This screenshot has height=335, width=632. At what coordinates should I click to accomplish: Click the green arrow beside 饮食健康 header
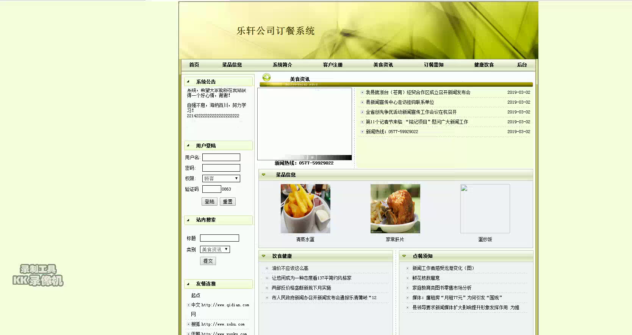click(x=264, y=256)
